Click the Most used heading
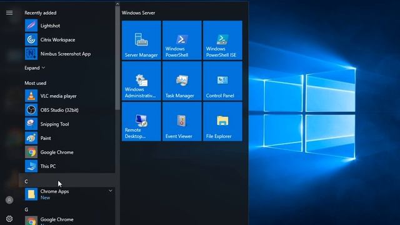The width and height of the screenshot is (400, 225). pyautogui.click(x=35, y=83)
